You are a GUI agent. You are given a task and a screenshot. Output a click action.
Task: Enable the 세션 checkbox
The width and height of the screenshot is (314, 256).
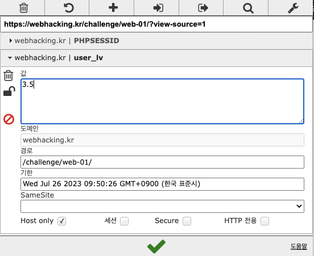click(x=124, y=221)
